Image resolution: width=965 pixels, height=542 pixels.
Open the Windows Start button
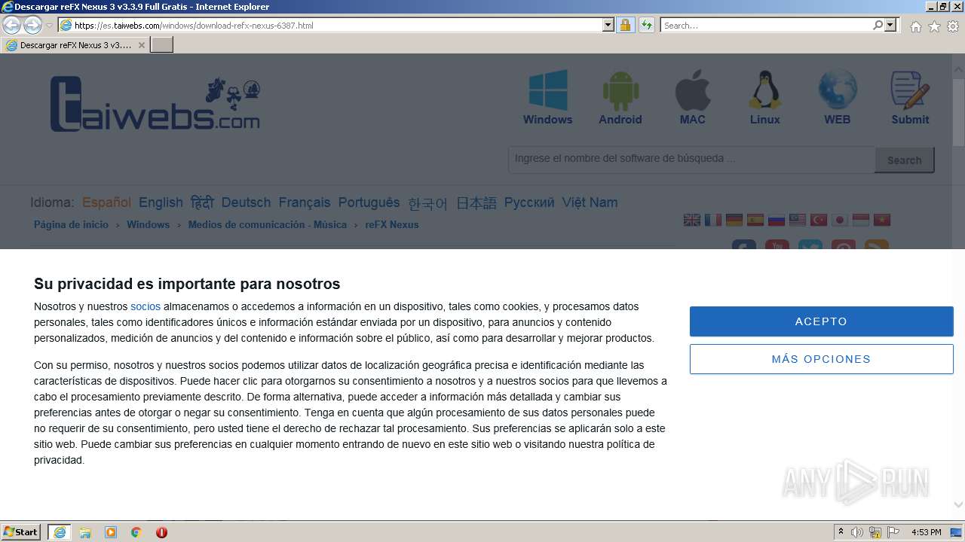pyautogui.click(x=21, y=532)
